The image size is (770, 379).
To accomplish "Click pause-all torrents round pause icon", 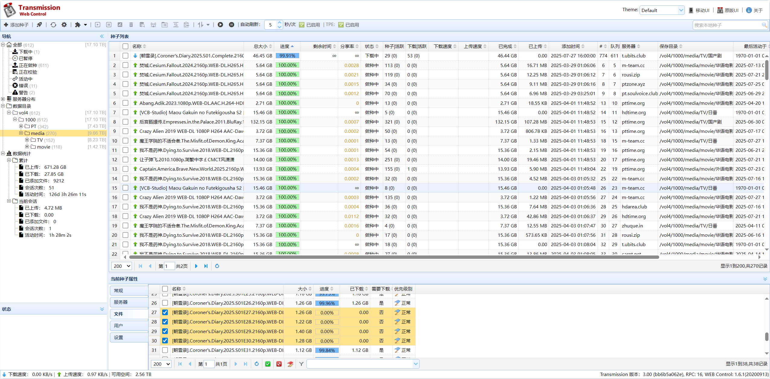I will coord(231,25).
